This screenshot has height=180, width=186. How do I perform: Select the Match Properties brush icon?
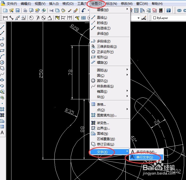click(70, 11)
